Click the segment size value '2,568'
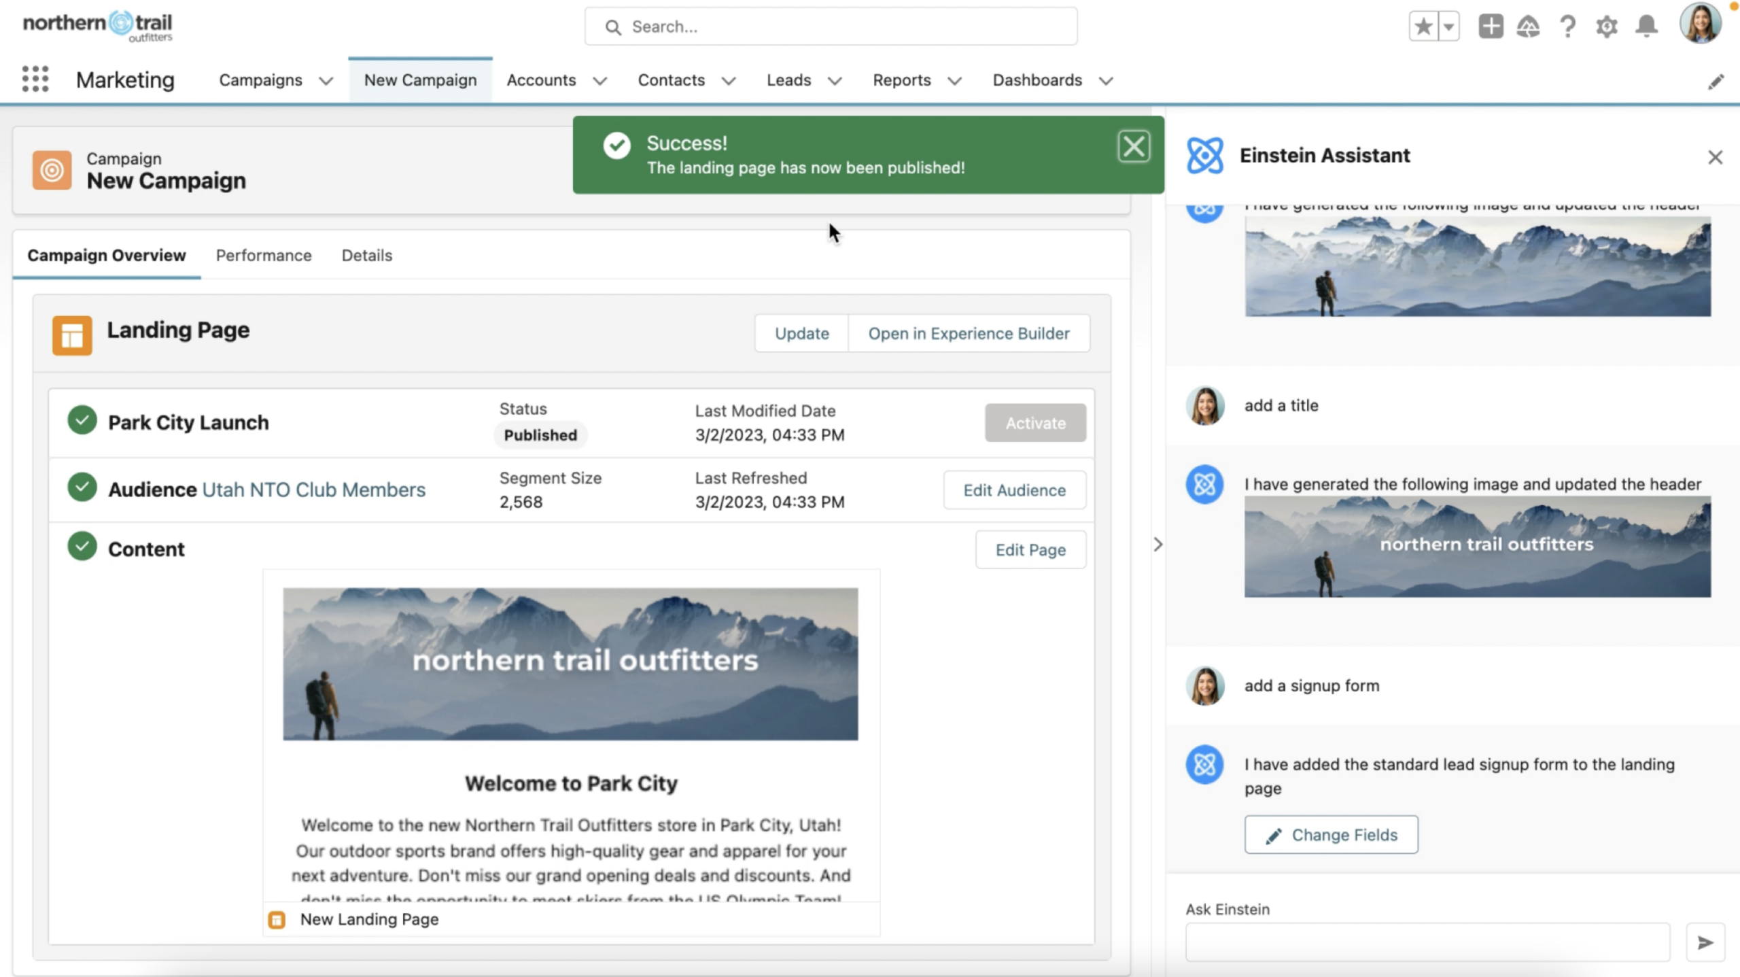 tap(521, 502)
